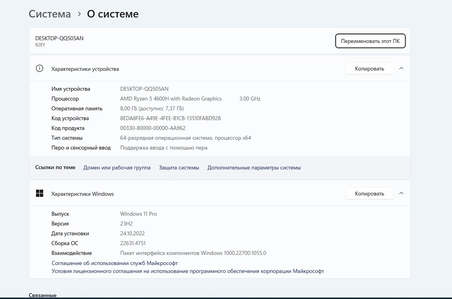Click the info icon beside Характеристики устройства
This screenshot has width=452, height=299.
pyautogui.click(x=39, y=69)
